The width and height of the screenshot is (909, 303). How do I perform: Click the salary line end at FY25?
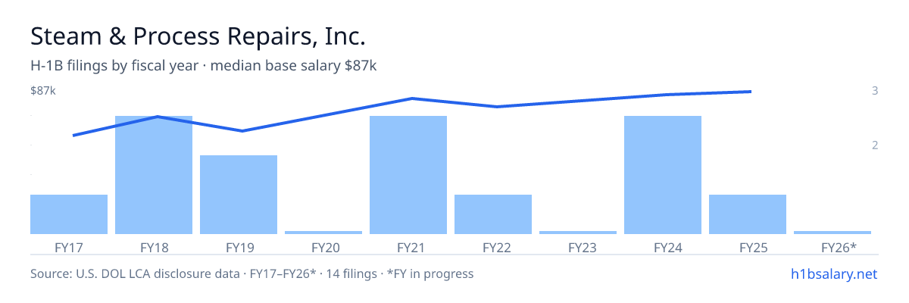[750, 92]
